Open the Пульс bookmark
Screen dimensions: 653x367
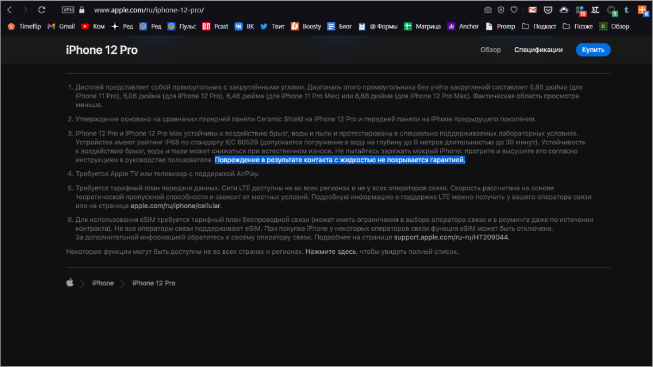(182, 26)
